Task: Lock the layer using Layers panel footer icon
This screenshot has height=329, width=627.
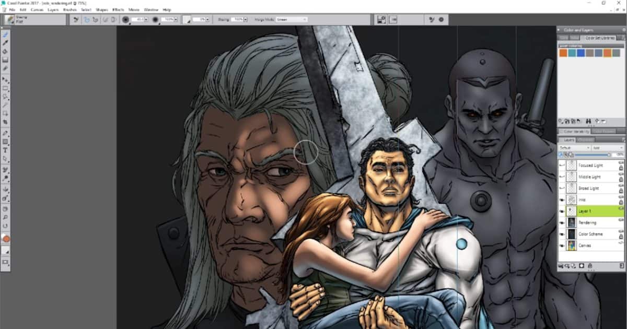Action: (590, 266)
